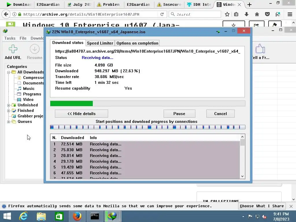Click Firefox back arrow button
This screenshot has width=296, height=222.
click(6, 14)
